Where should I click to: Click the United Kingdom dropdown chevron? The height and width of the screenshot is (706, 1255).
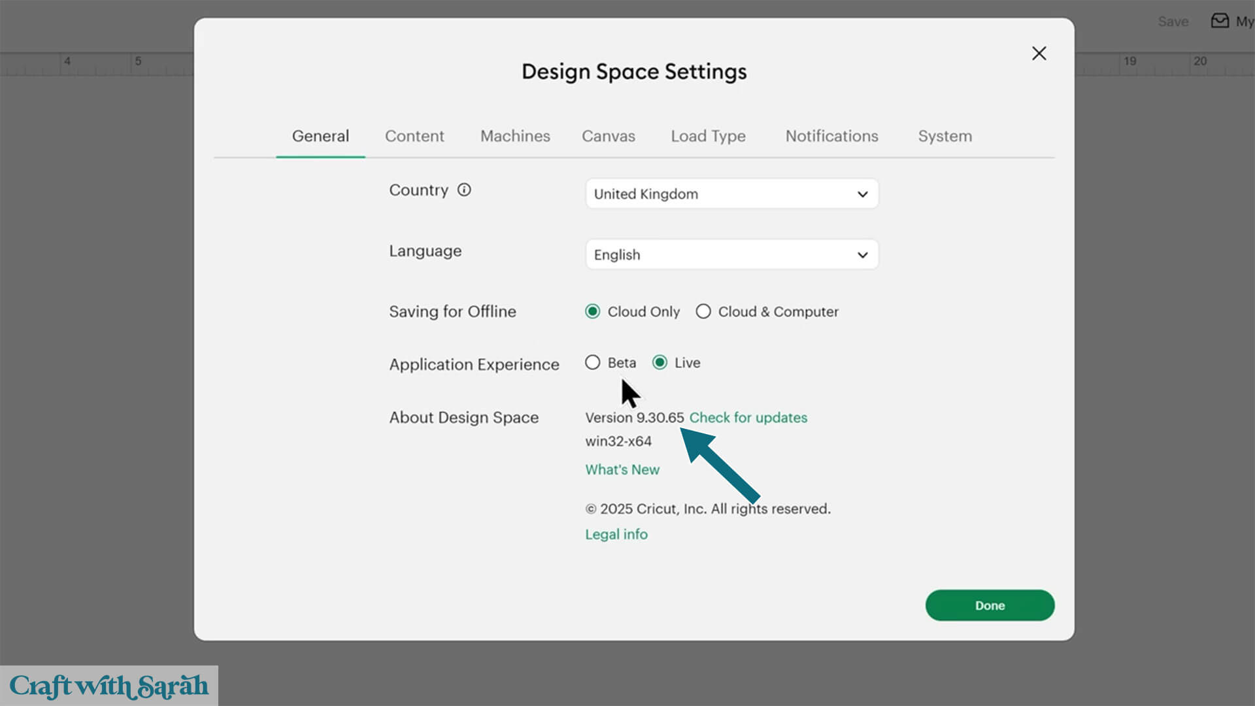point(862,194)
